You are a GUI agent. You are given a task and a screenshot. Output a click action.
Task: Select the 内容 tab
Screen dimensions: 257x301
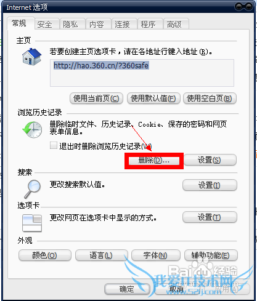click(x=96, y=25)
